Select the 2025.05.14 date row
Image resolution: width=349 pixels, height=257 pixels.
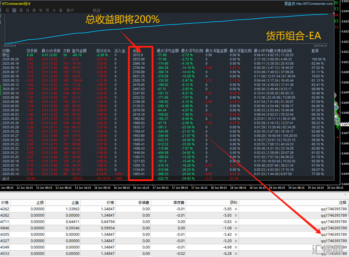coord(11,174)
